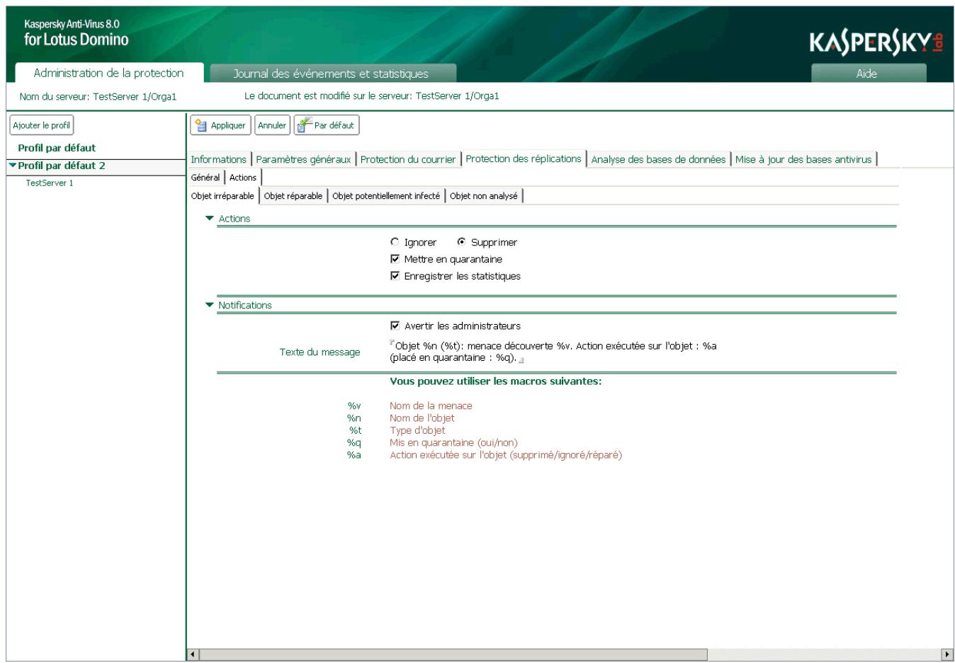The width and height of the screenshot is (955, 663).
Task: Click the Par défaut button
Action: (x=327, y=125)
